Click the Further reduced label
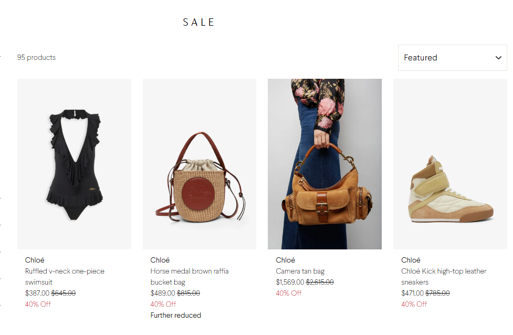Viewport: 513px width, 335px height. coord(176,316)
